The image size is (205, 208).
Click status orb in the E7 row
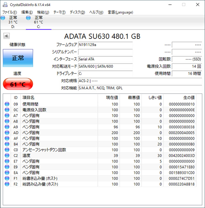click(7, 161)
